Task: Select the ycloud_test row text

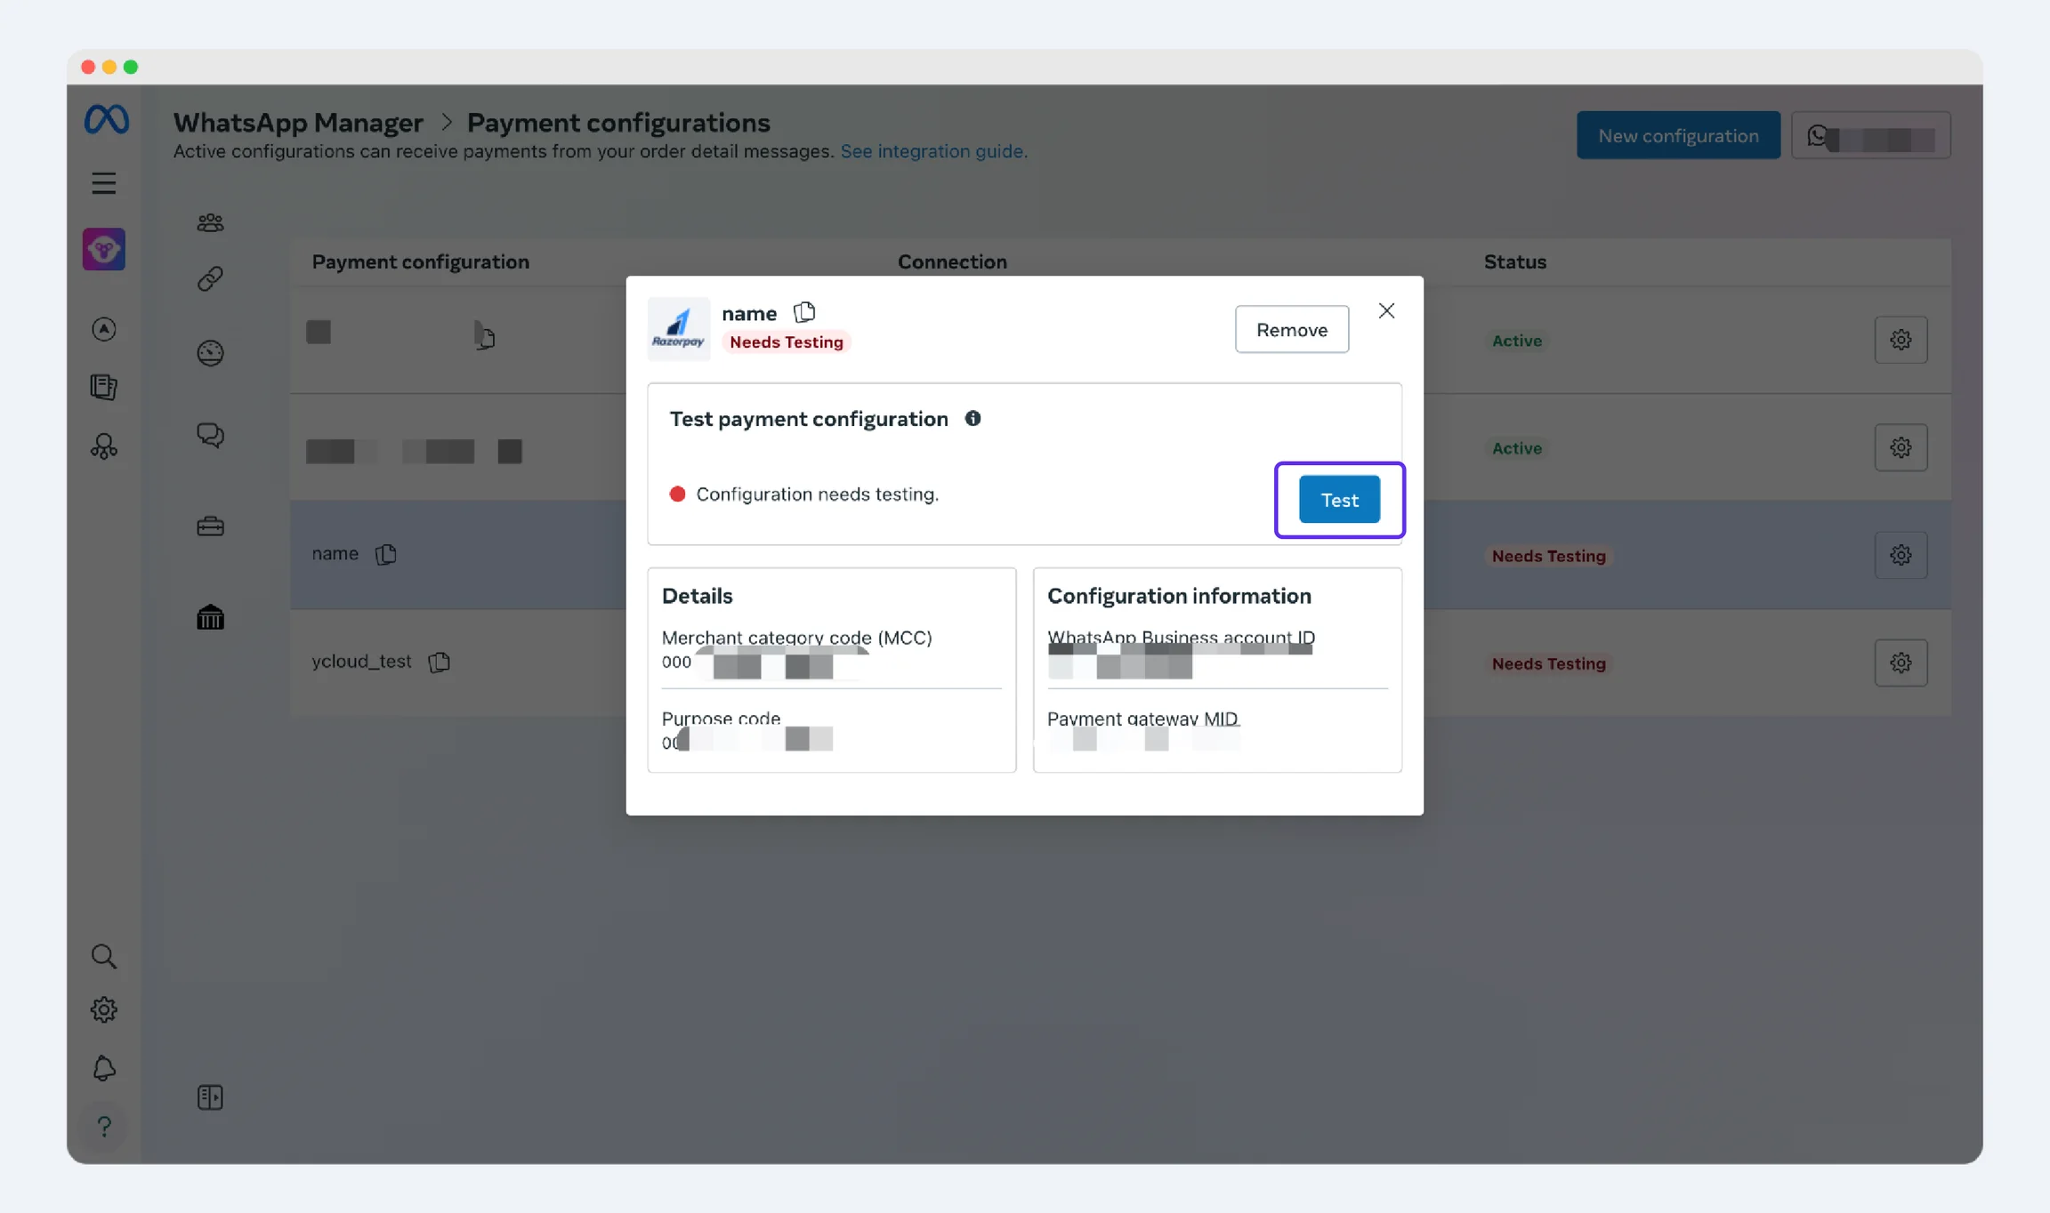Action: pos(361,662)
